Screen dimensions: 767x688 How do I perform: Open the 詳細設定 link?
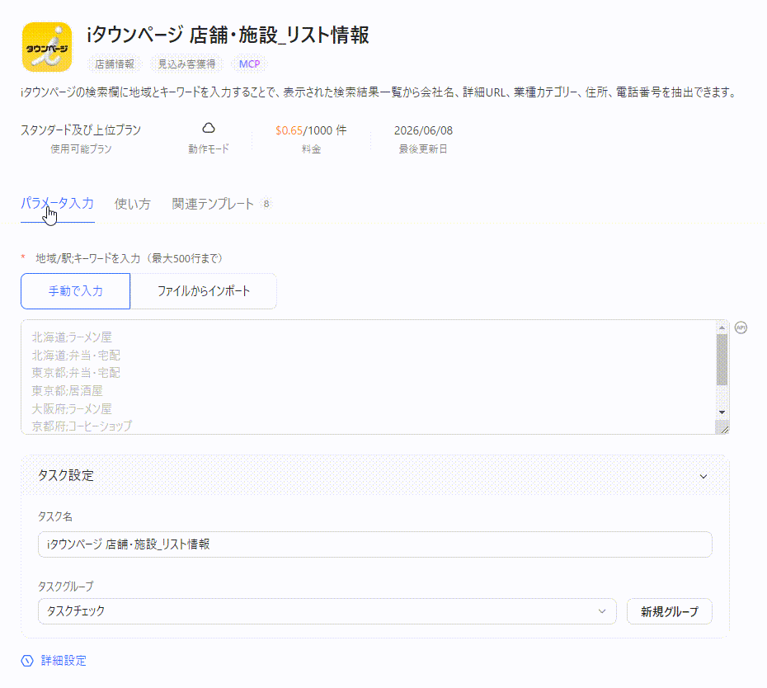click(x=64, y=661)
